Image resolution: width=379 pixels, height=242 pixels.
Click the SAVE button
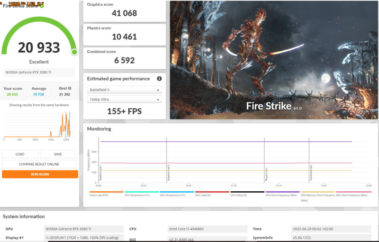[58, 154]
